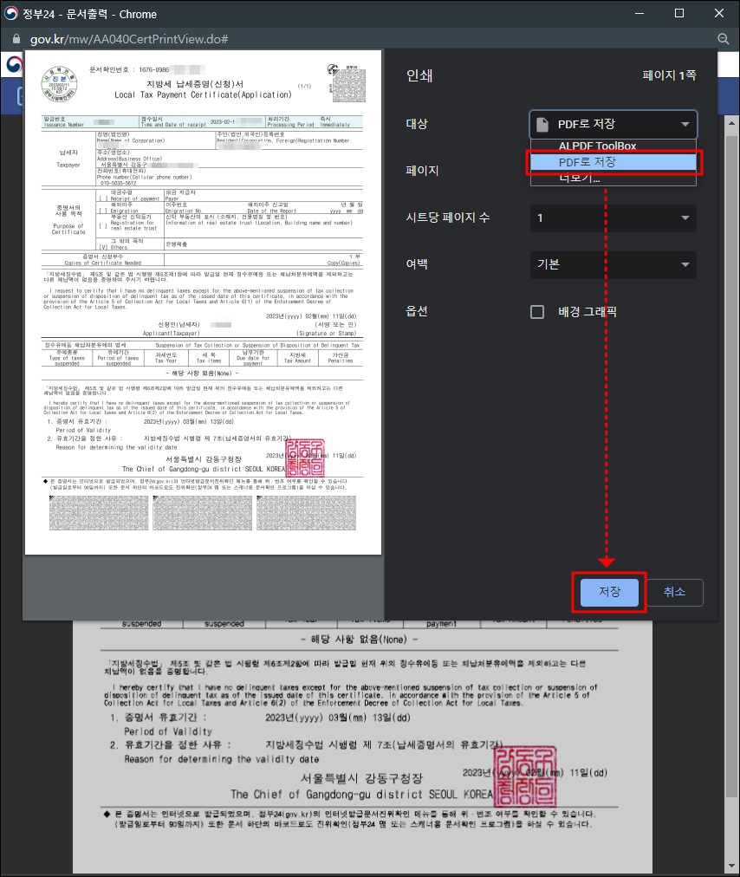
Task: Open the 시트당 페이지 수 dropdown
Action: (x=613, y=218)
